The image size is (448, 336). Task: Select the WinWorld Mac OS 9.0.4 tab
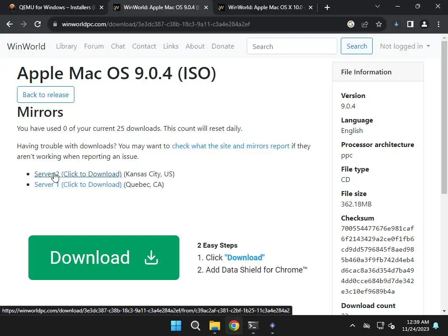(x=160, y=7)
